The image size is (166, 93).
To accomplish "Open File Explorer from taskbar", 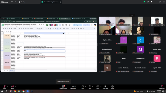I will pyautogui.click(x=19, y=91).
